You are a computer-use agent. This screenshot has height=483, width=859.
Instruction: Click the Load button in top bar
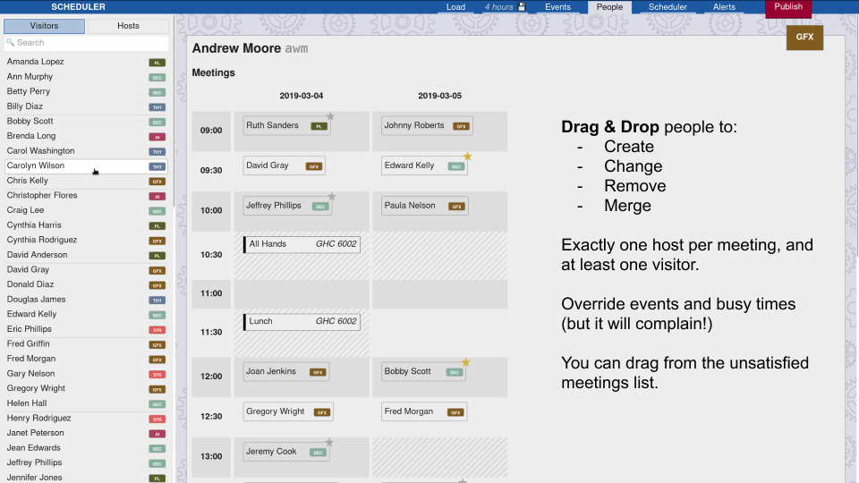(x=455, y=7)
